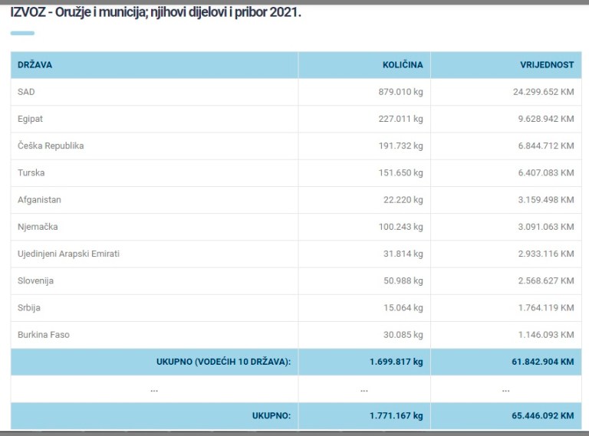
Task: Click the DRŽAVA column header
Action: (x=35, y=65)
